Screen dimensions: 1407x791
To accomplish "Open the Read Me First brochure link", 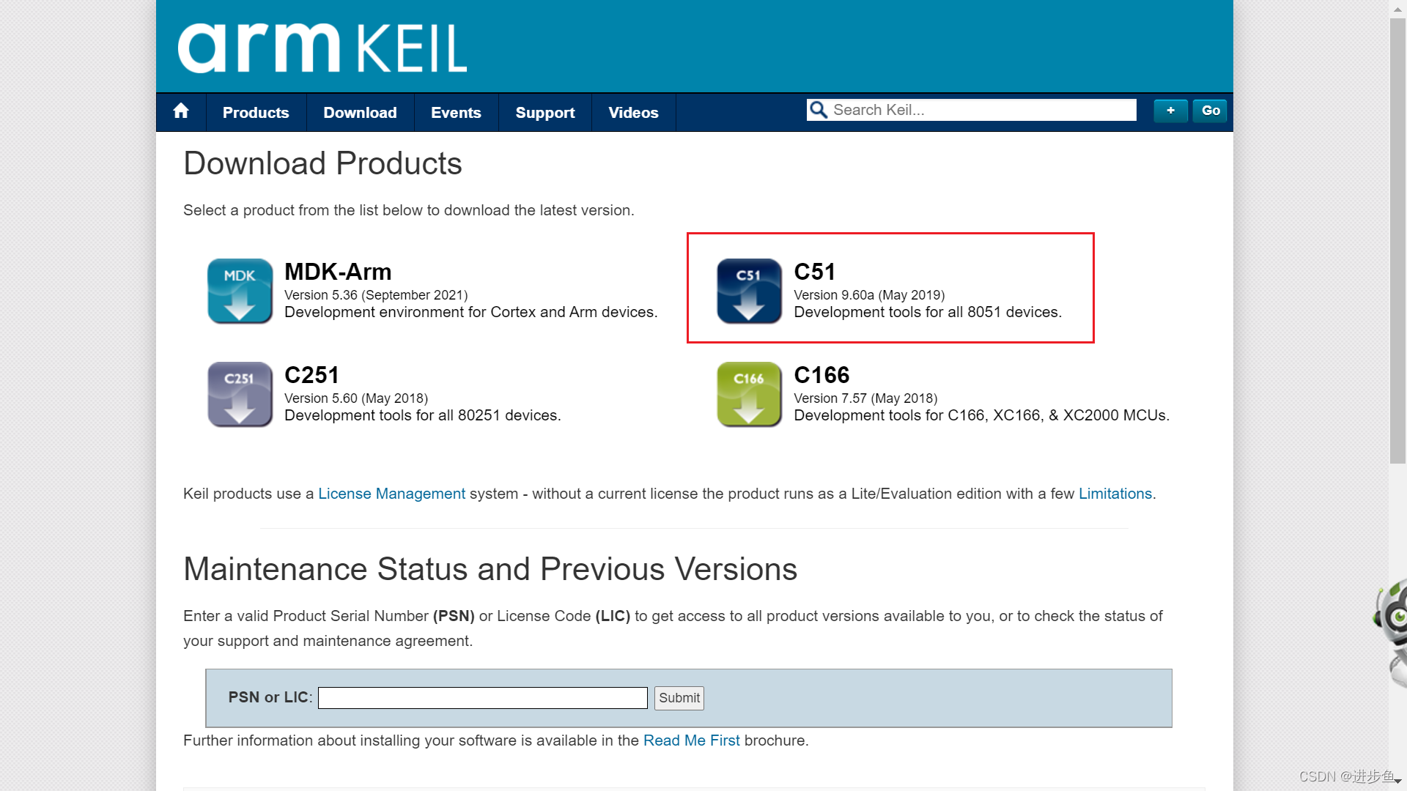I will tap(691, 740).
